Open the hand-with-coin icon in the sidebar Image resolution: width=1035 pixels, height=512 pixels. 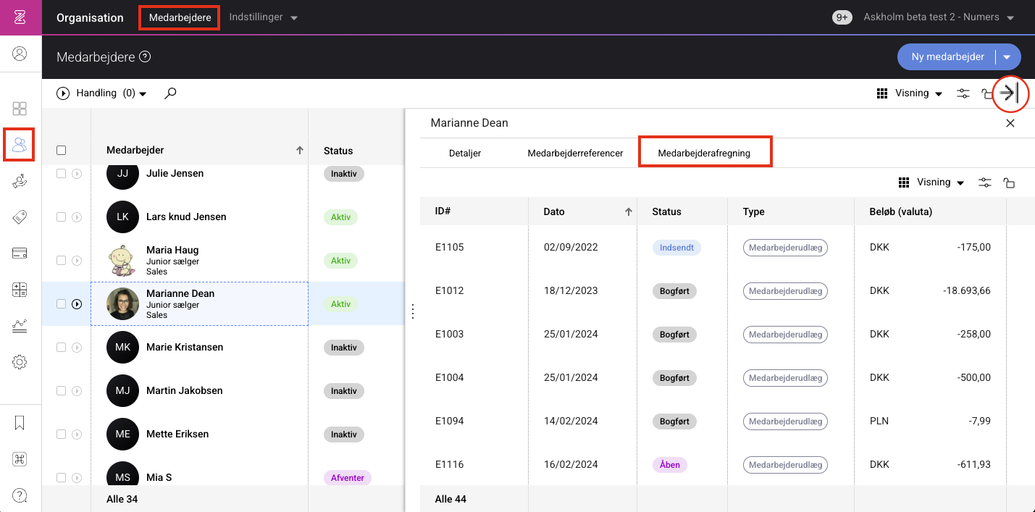click(x=20, y=181)
